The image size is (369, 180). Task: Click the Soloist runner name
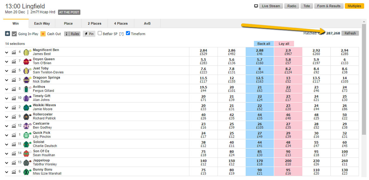point(39,142)
